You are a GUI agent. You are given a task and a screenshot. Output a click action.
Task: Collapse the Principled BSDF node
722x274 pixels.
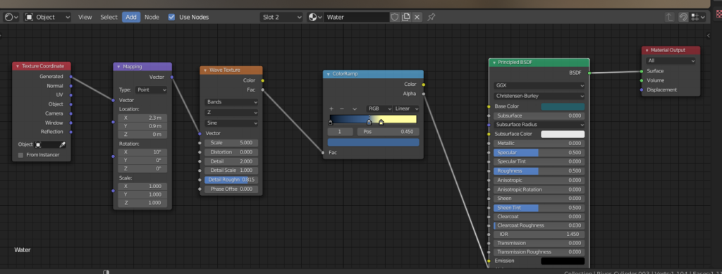pos(494,63)
